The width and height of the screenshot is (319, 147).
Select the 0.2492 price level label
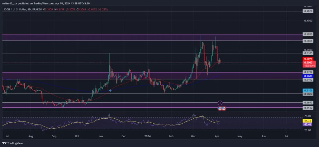(x=308, y=80)
